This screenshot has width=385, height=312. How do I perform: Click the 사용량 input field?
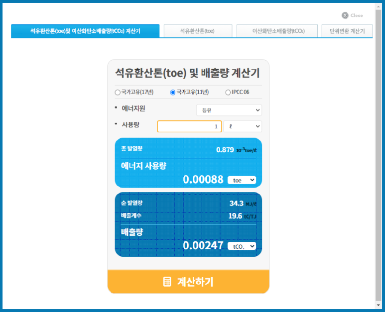click(x=189, y=126)
